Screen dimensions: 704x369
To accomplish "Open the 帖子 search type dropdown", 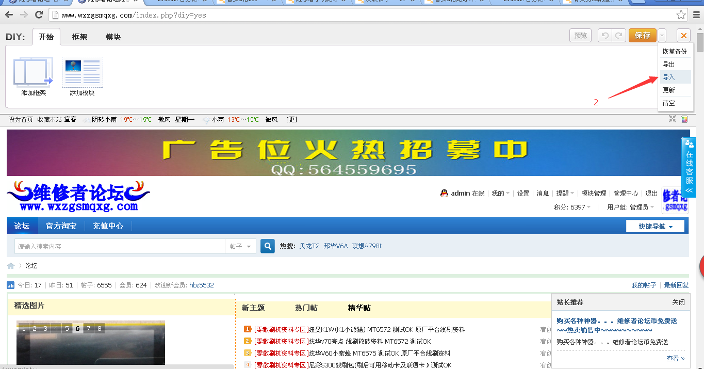I will [x=240, y=247].
